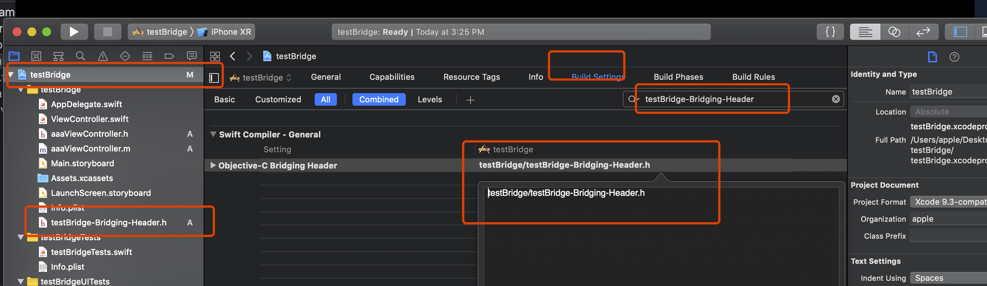
Task: Show All build settings
Action: pyautogui.click(x=326, y=99)
